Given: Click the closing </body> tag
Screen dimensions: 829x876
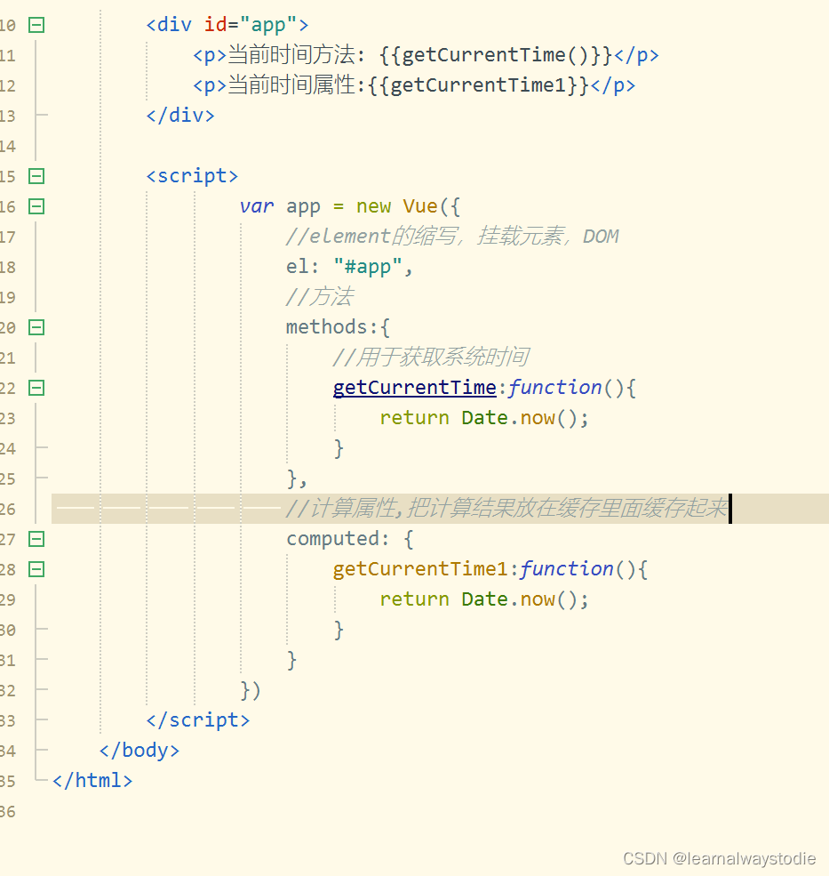Looking at the screenshot, I should click(139, 751).
